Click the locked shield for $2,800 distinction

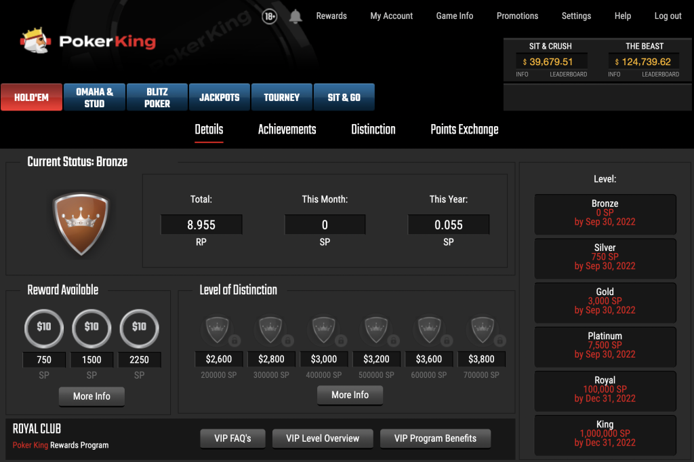[x=271, y=330]
